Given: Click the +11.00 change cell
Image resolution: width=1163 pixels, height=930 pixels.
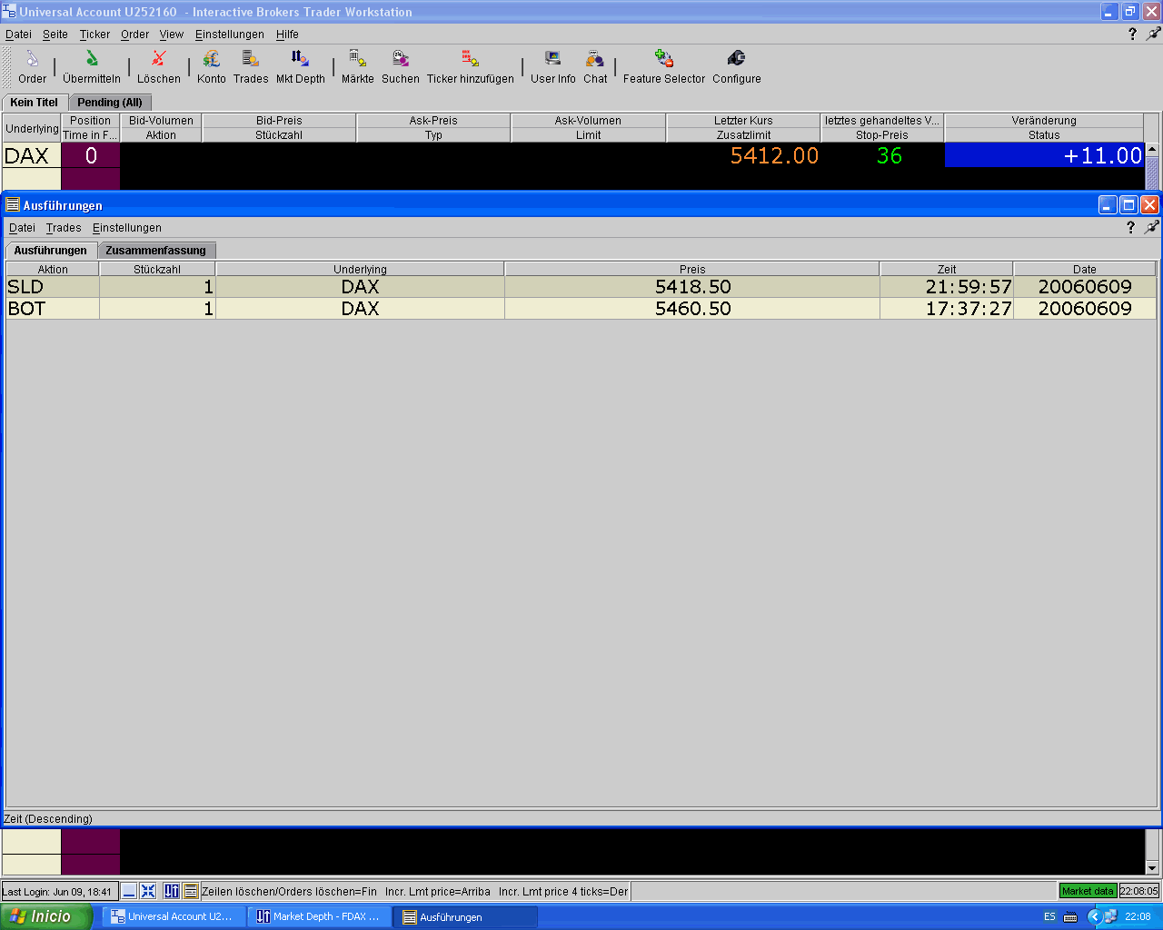Looking at the screenshot, I should 1044,155.
